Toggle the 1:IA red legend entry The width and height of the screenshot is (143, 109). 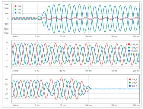coord(18,6)
